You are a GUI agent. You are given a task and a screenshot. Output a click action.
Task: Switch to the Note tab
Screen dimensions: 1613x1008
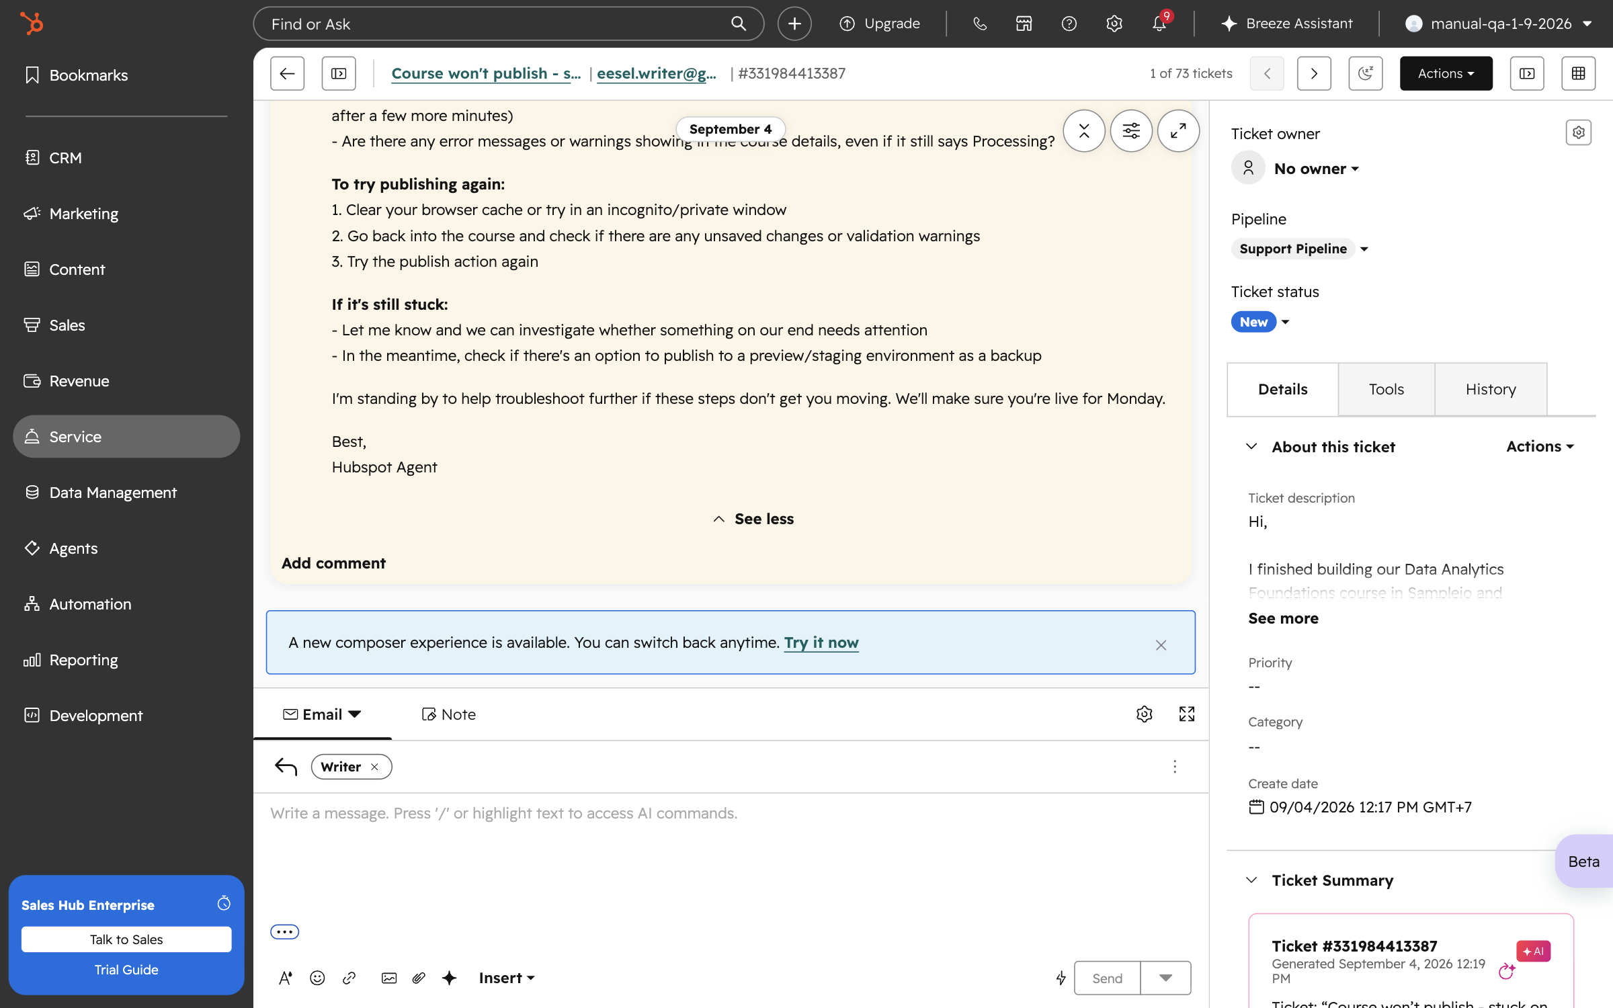[448, 714]
